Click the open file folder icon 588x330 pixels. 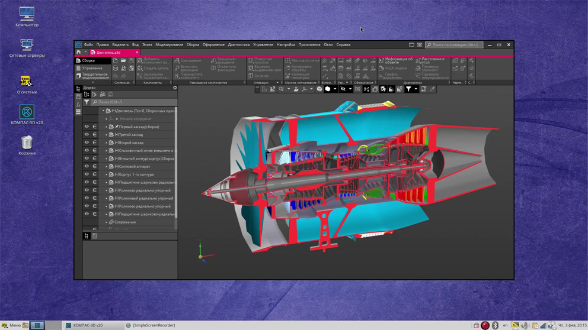(123, 60)
